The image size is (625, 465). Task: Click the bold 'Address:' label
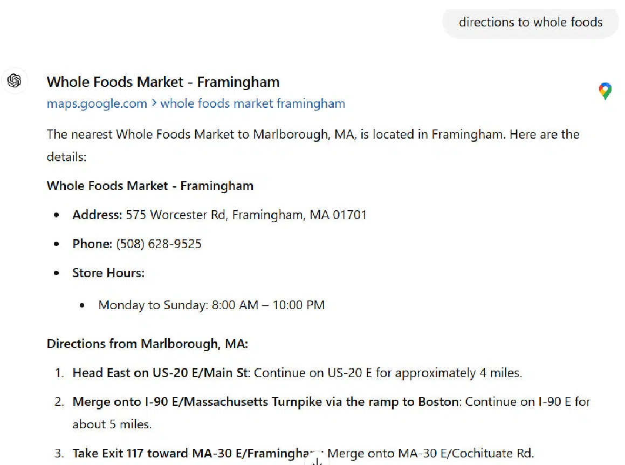[x=97, y=215]
